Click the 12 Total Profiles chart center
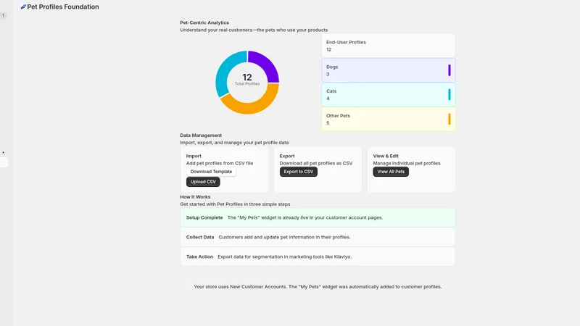This screenshot has height=326, width=580. point(247,79)
